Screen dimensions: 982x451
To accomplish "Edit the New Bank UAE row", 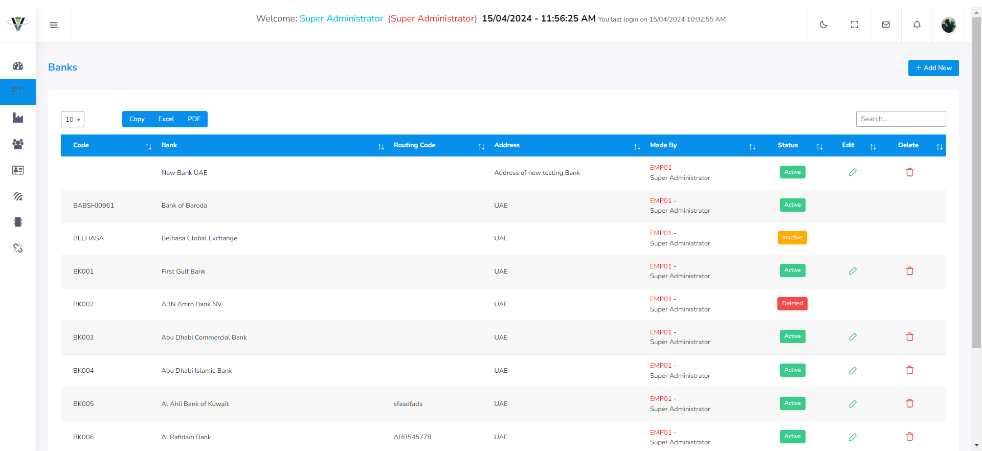I will coord(853,172).
